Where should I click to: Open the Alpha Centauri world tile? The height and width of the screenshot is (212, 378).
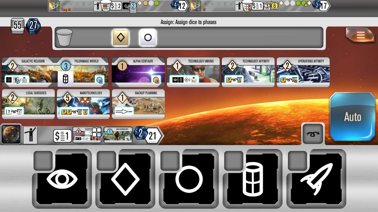(x=138, y=72)
